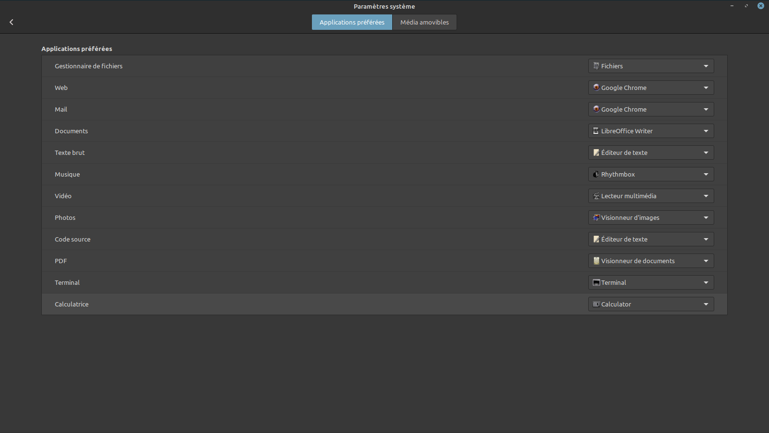Viewport: 769px width, 433px height.
Task: Select the Calculatrice row
Action: point(72,304)
